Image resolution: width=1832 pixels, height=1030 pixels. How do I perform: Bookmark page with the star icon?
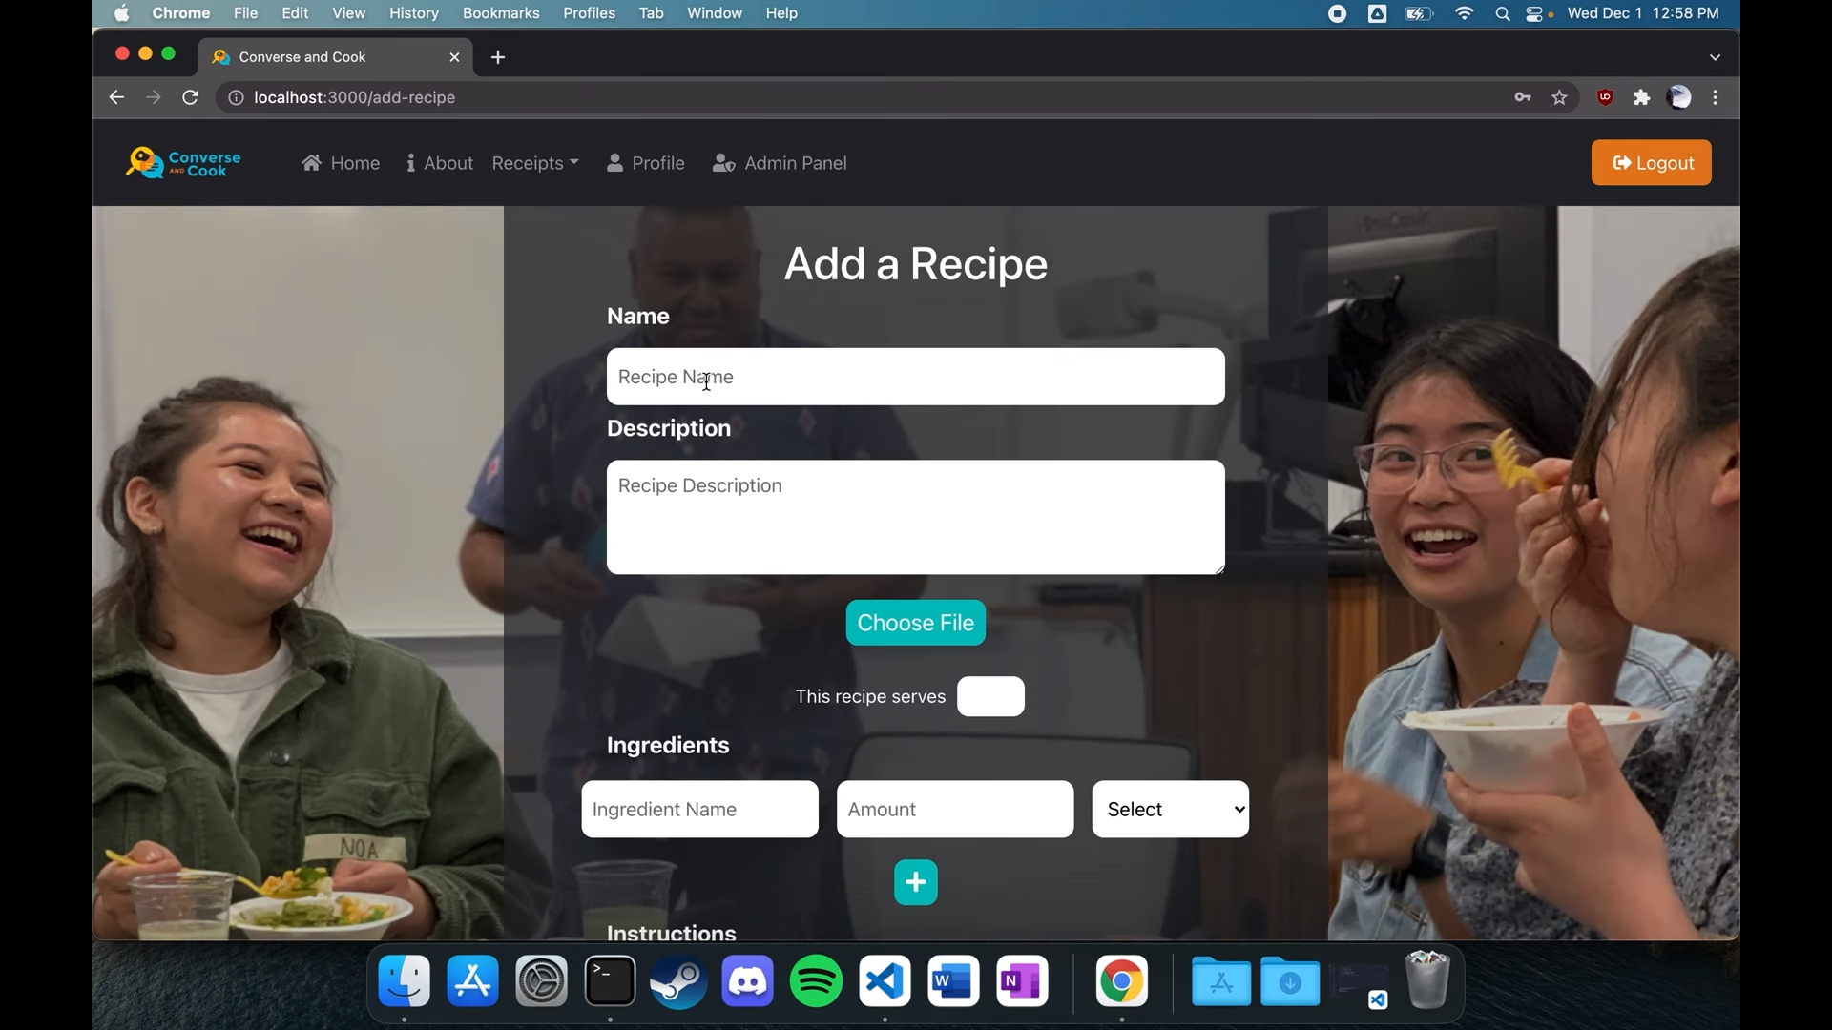tap(1559, 97)
